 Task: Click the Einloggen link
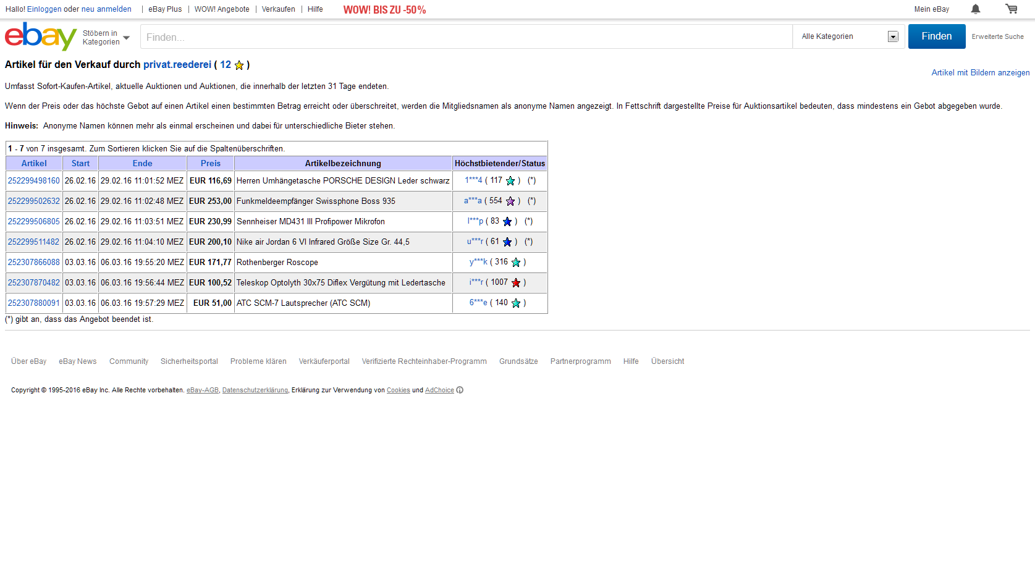point(44,9)
